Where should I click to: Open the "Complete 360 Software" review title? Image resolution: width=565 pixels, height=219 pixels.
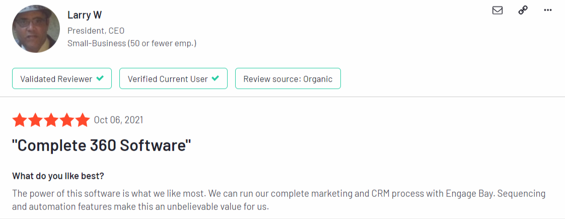101,145
